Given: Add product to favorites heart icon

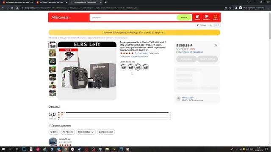Looking at the screenshot, I should pyautogui.click(x=216, y=45).
